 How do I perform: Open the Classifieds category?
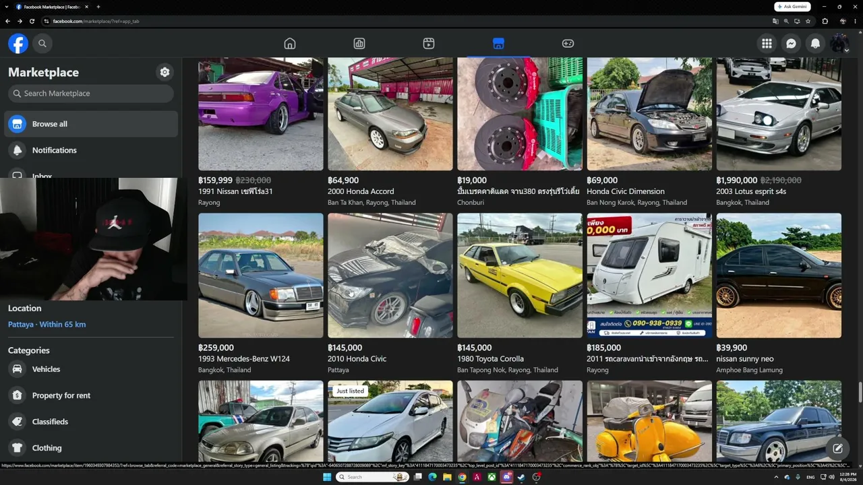point(91,422)
